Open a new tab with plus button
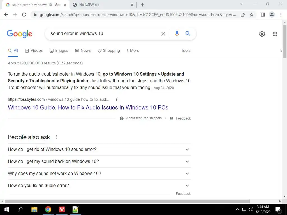 (x=143, y=5)
